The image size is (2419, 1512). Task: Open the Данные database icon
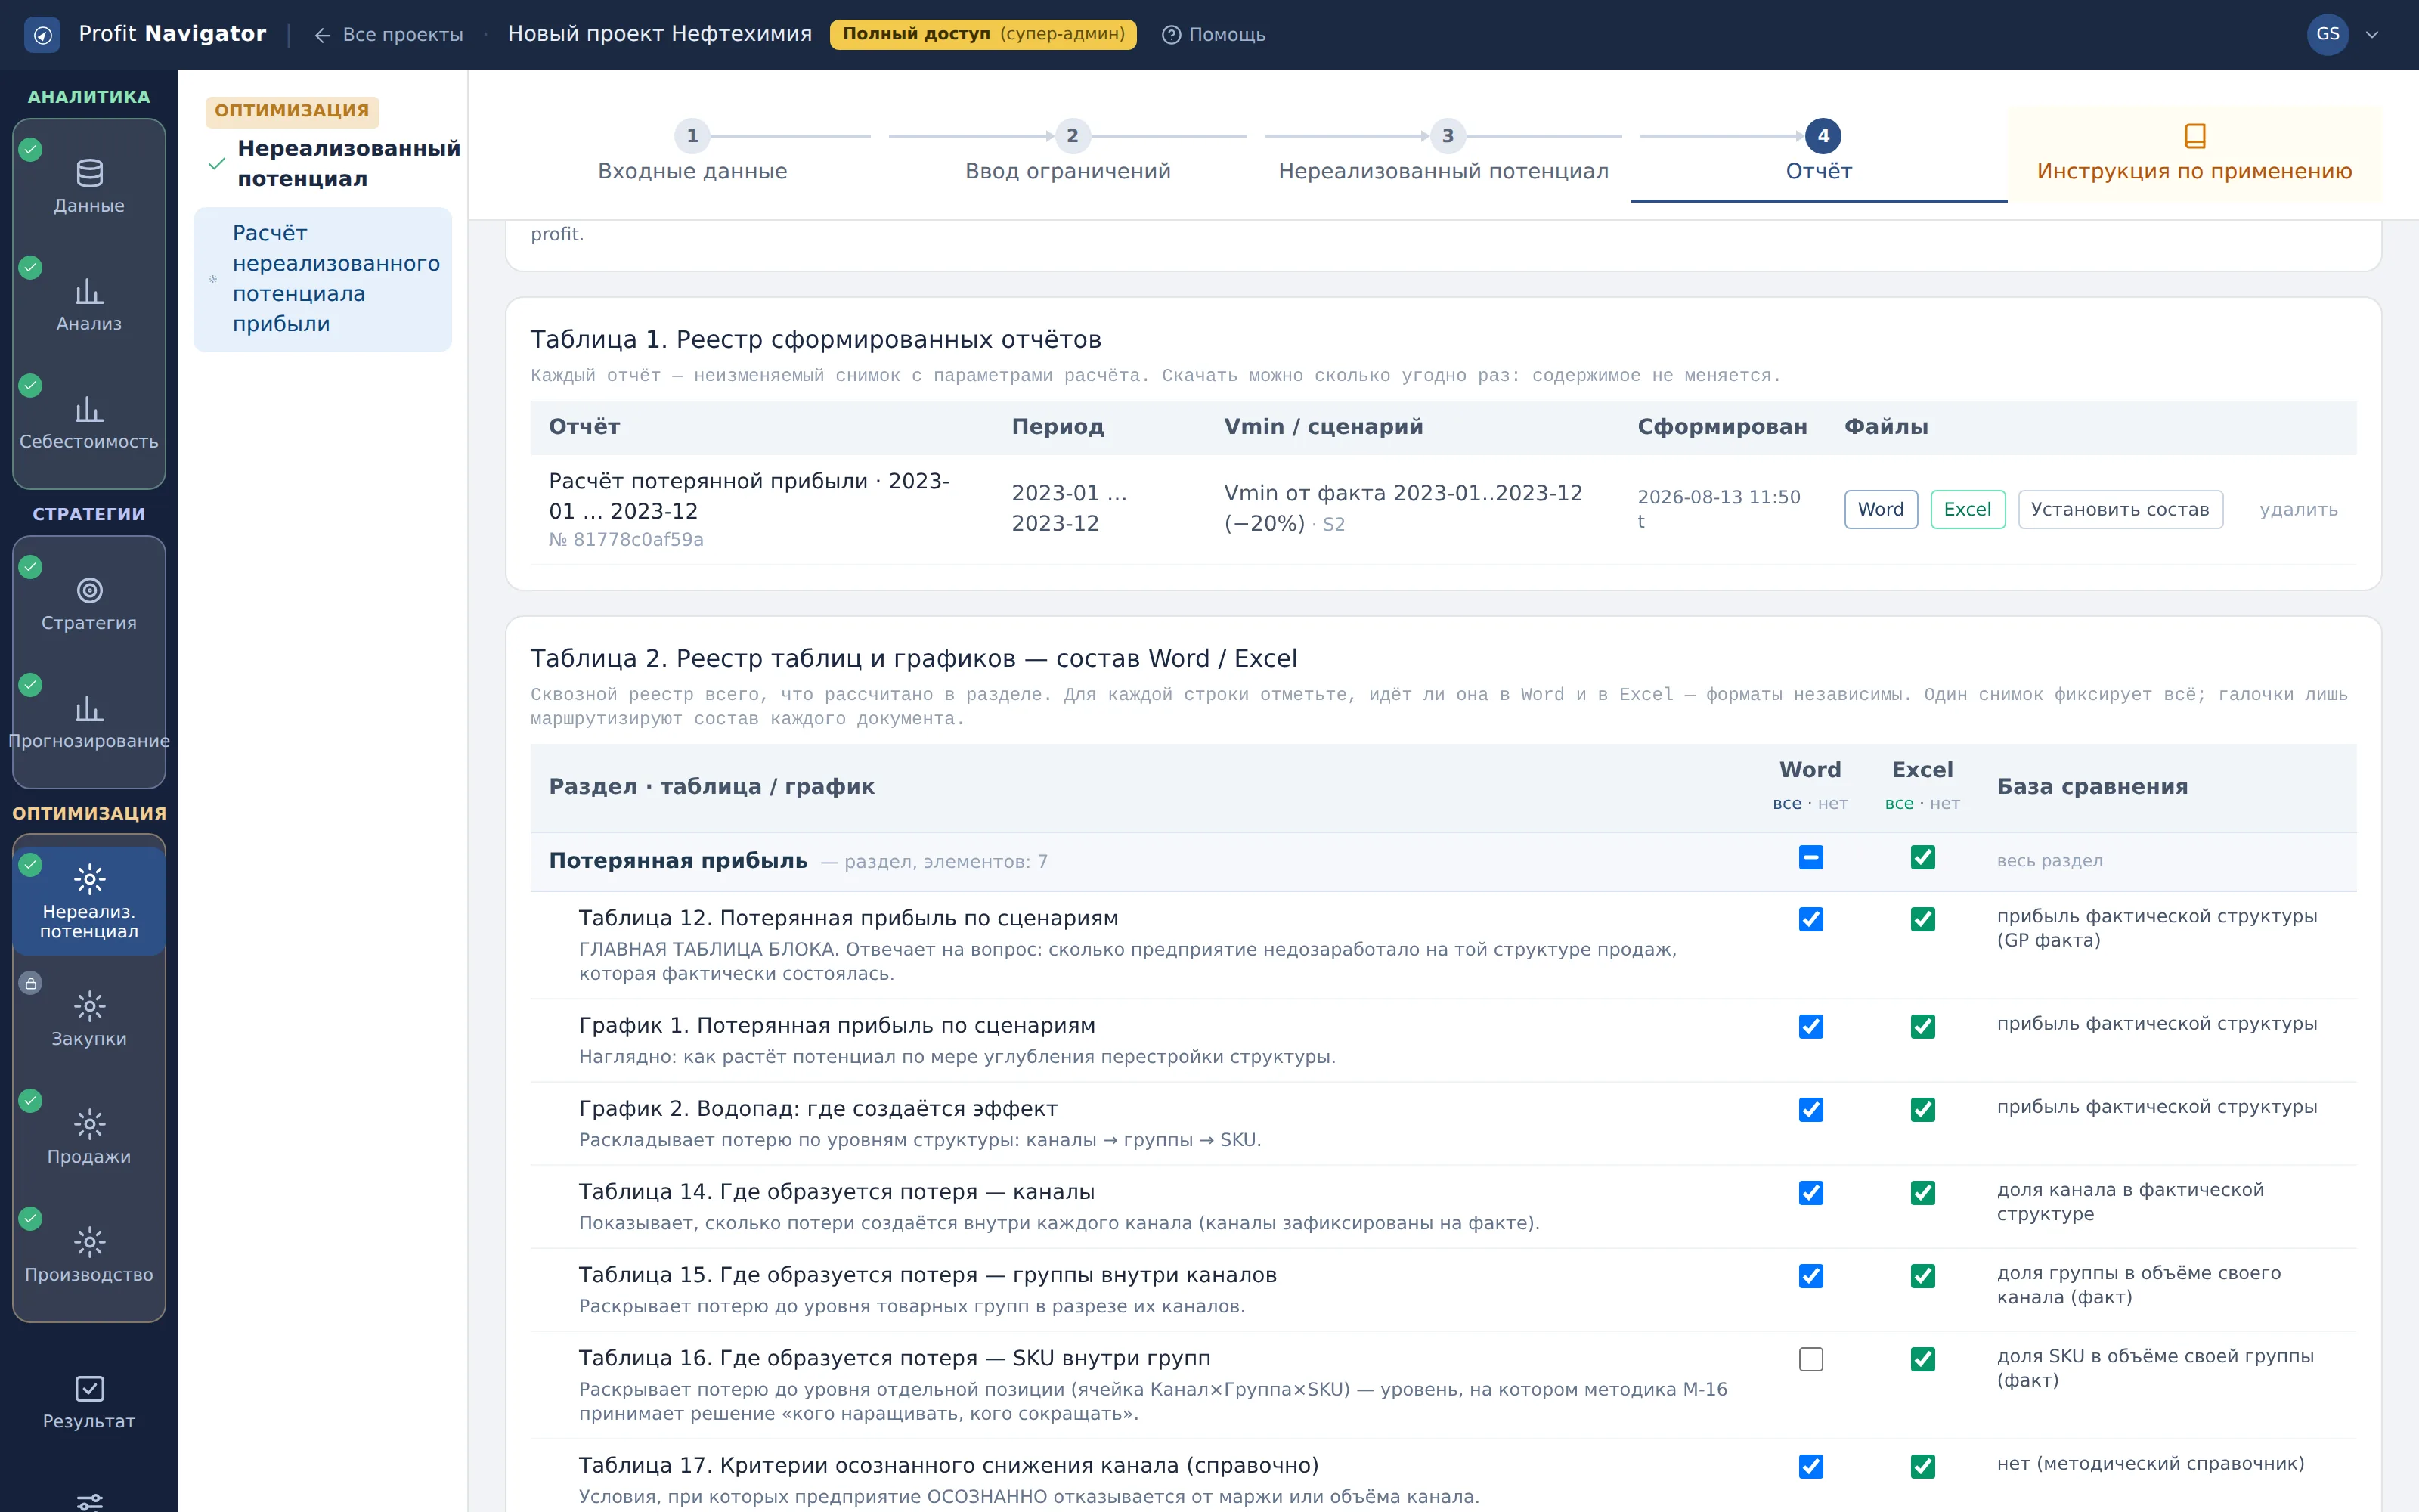click(x=89, y=173)
